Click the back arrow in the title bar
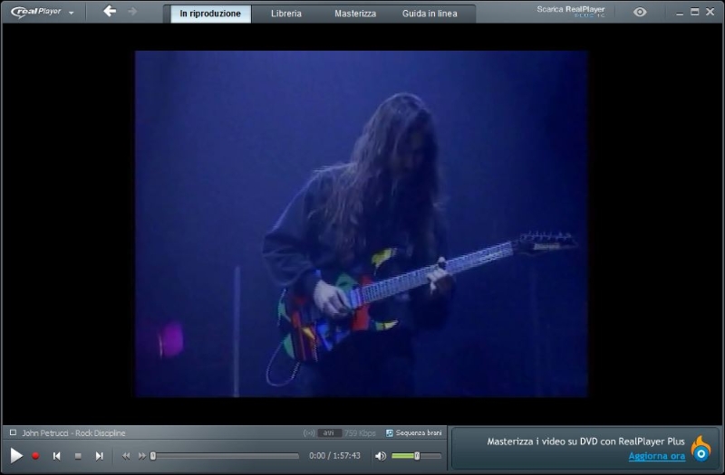Screen dimensions: 725x475 pos(110,12)
